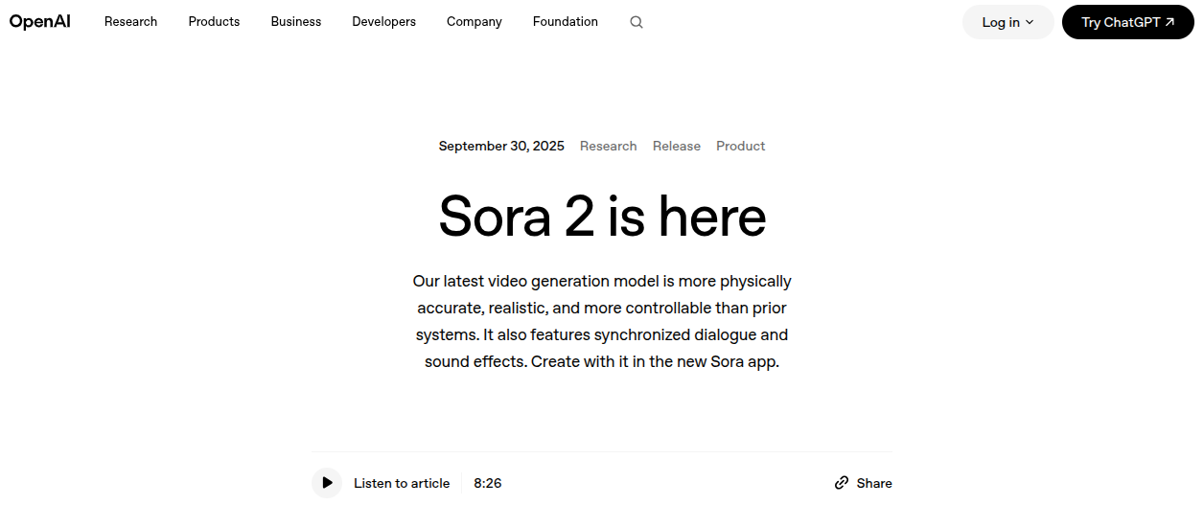This screenshot has height=528, width=1204.
Task: Open the Research nav menu
Action: pos(130,22)
